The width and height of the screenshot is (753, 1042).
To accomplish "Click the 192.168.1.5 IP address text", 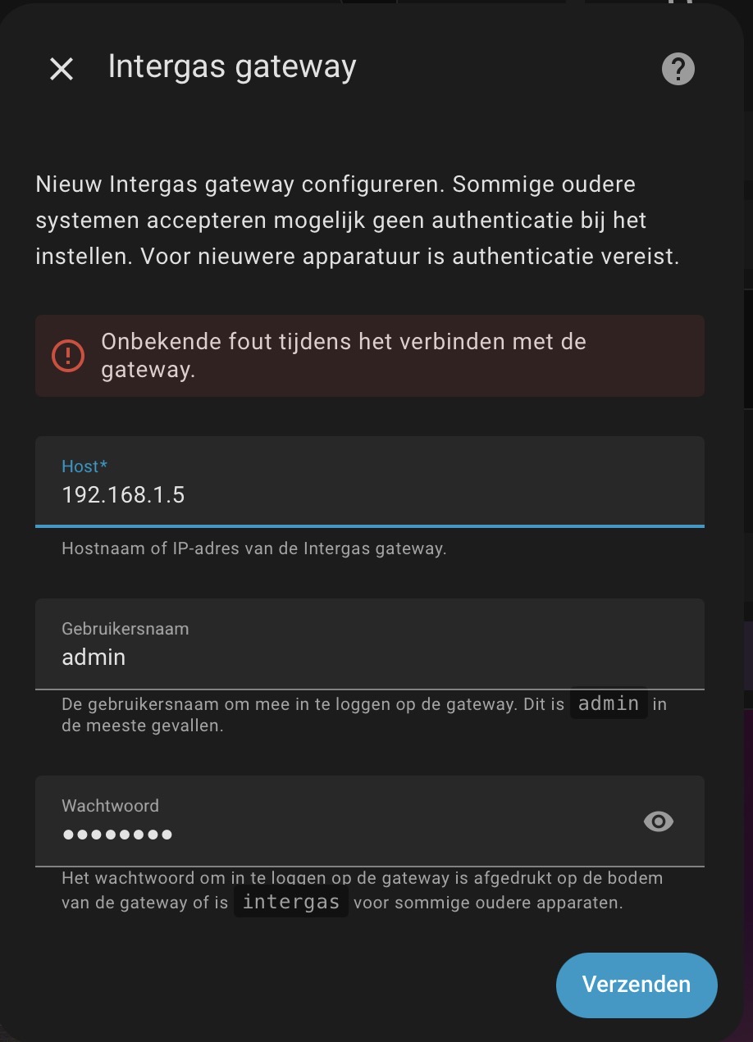I will 123,494.
